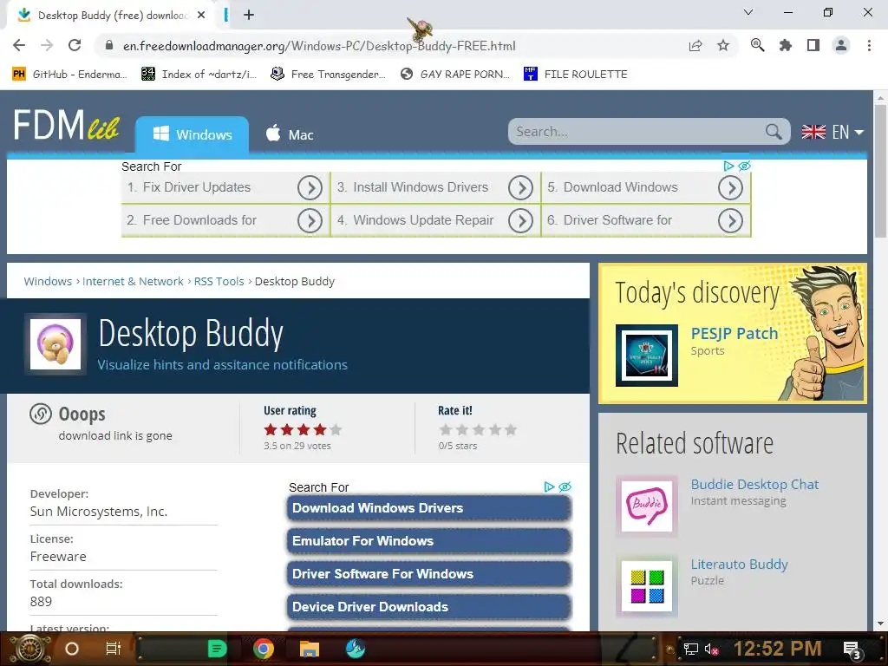Open Chrome extensions puzzle icon

coord(785,45)
